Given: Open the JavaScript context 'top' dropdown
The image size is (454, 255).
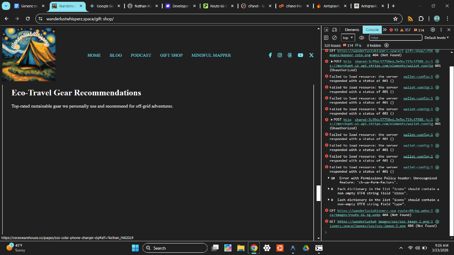Looking at the screenshot, I should [348, 38].
